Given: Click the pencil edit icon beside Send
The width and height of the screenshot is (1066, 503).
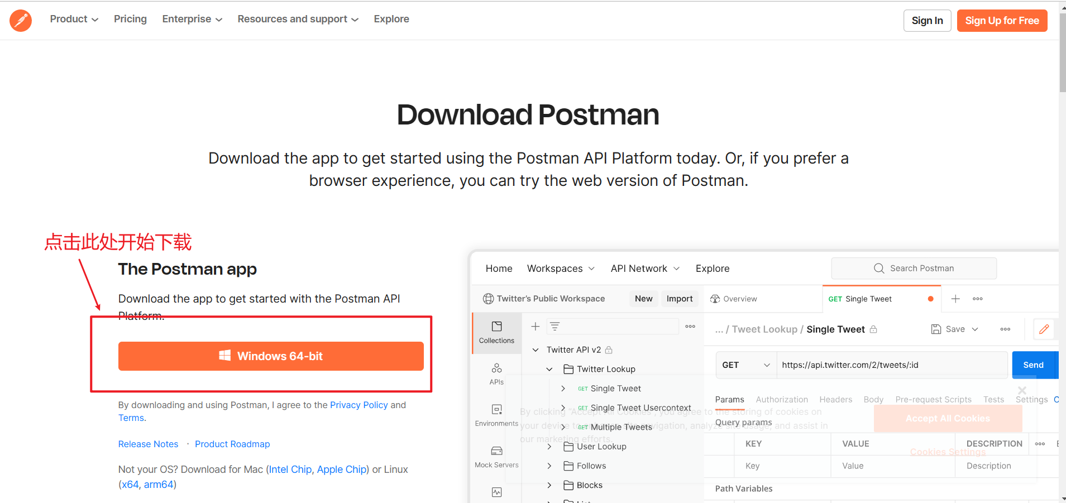Looking at the screenshot, I should (1045, 329).
